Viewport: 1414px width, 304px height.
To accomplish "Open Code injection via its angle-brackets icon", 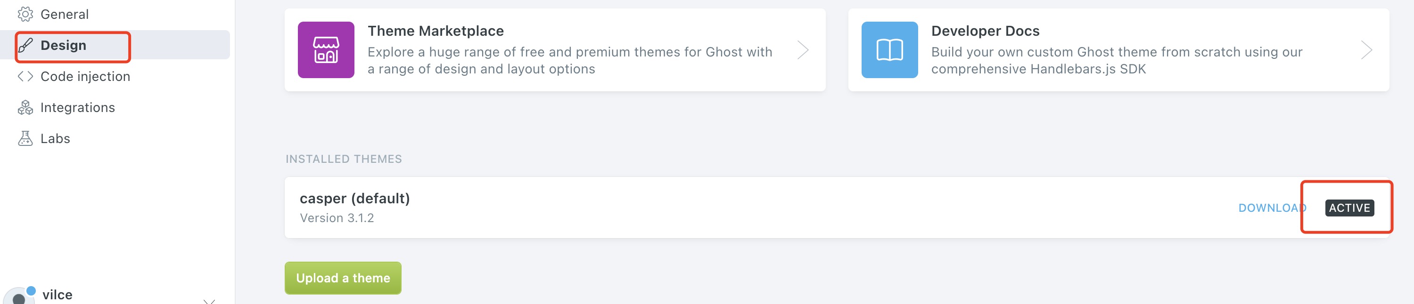I will click(25, 76).
